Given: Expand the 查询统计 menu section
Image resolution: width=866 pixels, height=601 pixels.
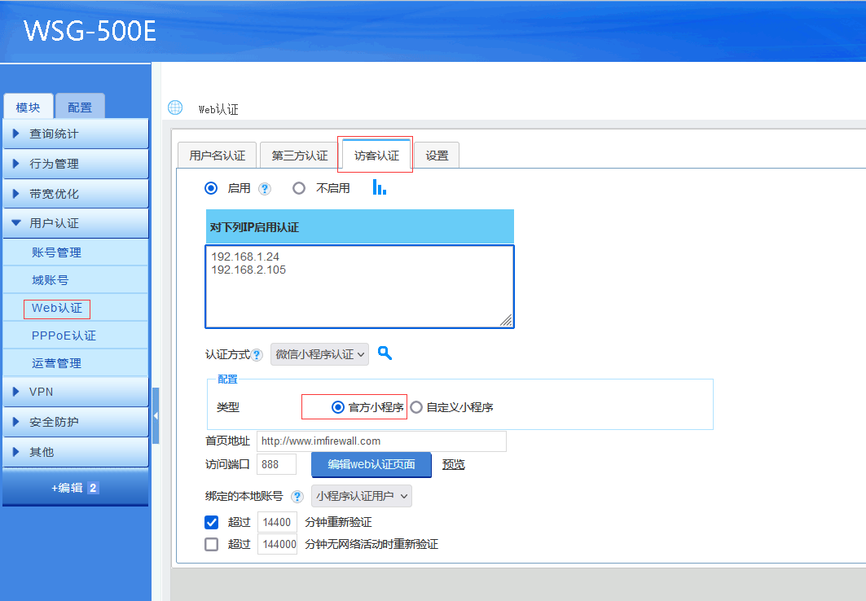Looking at the screenshot, I should (x=75, y=134).
